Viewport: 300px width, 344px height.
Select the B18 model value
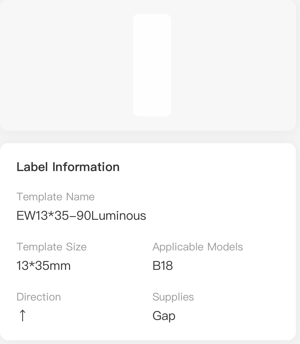162,265
